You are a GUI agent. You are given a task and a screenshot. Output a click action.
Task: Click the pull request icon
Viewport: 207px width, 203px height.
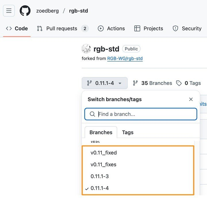pyautogui.click(x=40, y=28)
